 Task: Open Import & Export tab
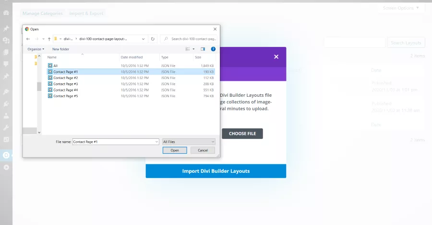tap(86, 13)
